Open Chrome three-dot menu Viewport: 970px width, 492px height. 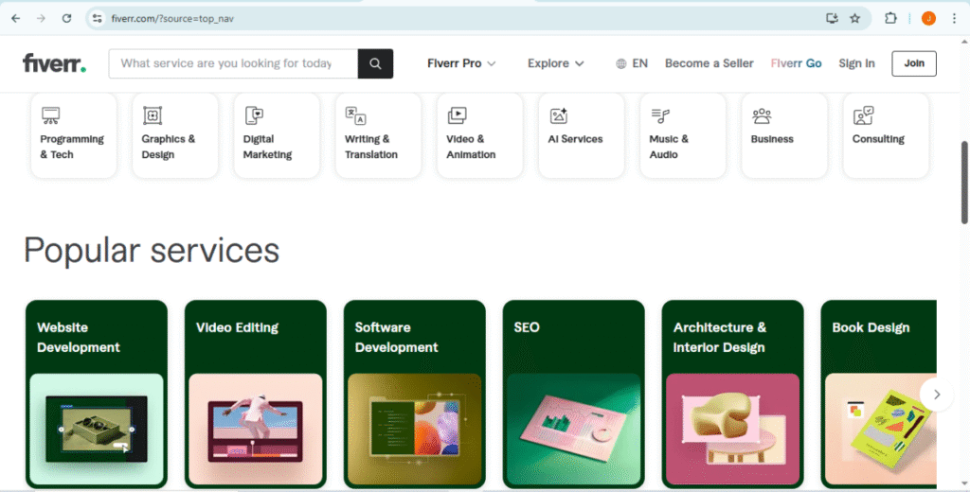955,19
